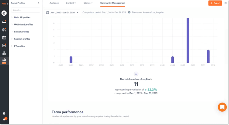229x125 pixels.
Task: Open the notifications bell icon
Action: click(4, 119)
